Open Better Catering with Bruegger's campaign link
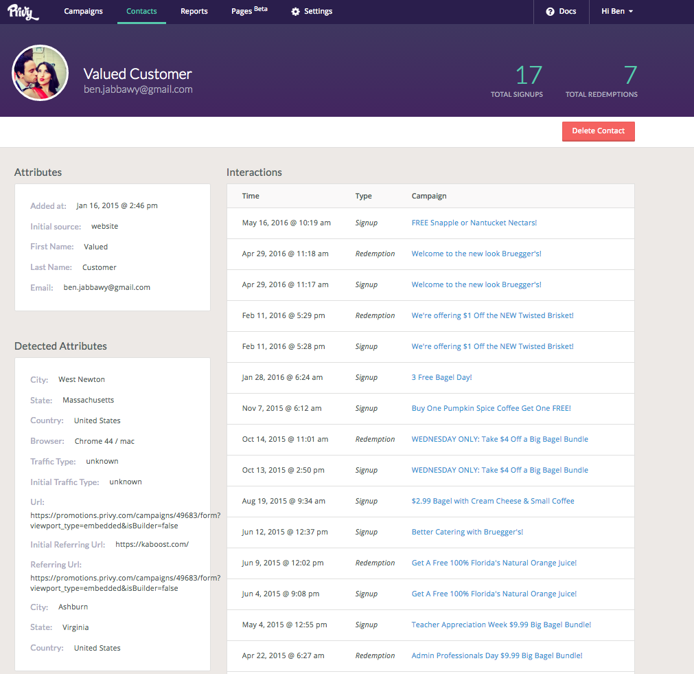The image size is (694, 674). [x=467, y=532]
